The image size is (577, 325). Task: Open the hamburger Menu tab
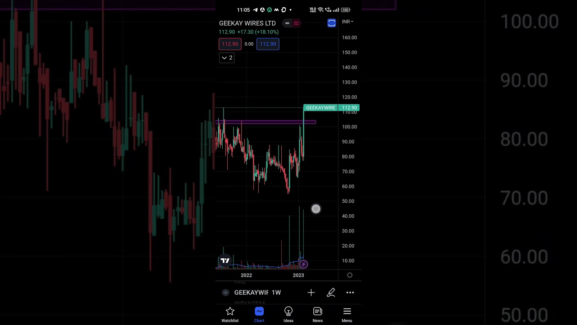click(x=347, y=315)
